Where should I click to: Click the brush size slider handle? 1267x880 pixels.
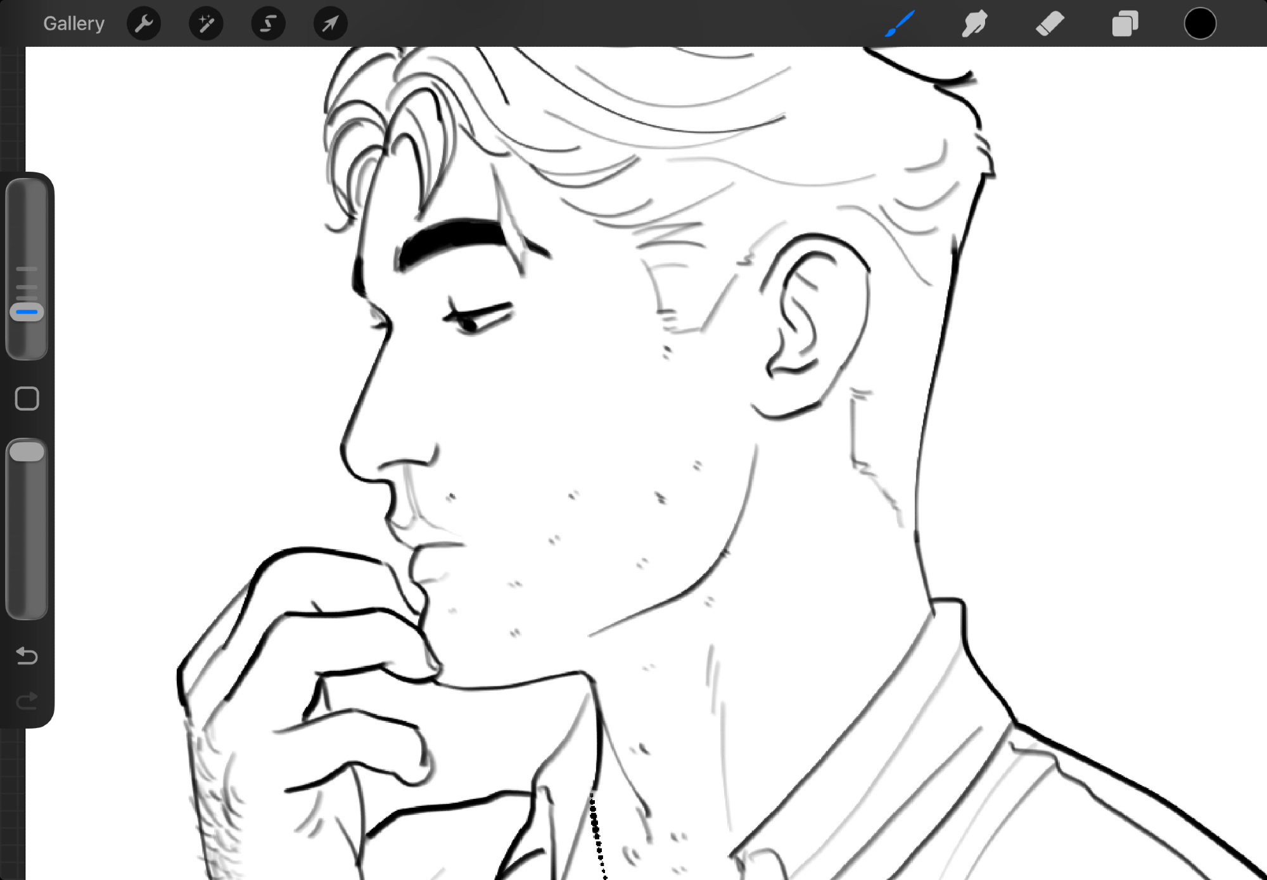[27, 312]
